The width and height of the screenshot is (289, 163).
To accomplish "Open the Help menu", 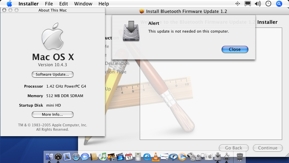I will [104, 4].
